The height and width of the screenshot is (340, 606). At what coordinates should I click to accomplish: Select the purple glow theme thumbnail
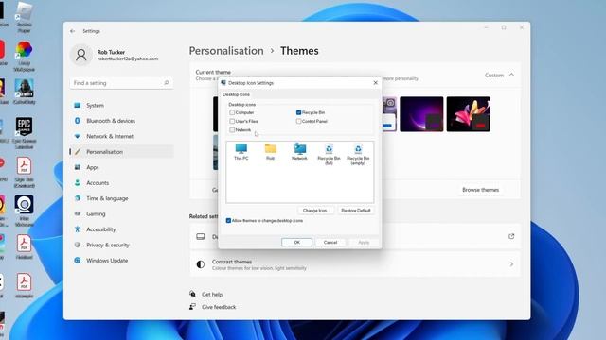click(421, 114)
